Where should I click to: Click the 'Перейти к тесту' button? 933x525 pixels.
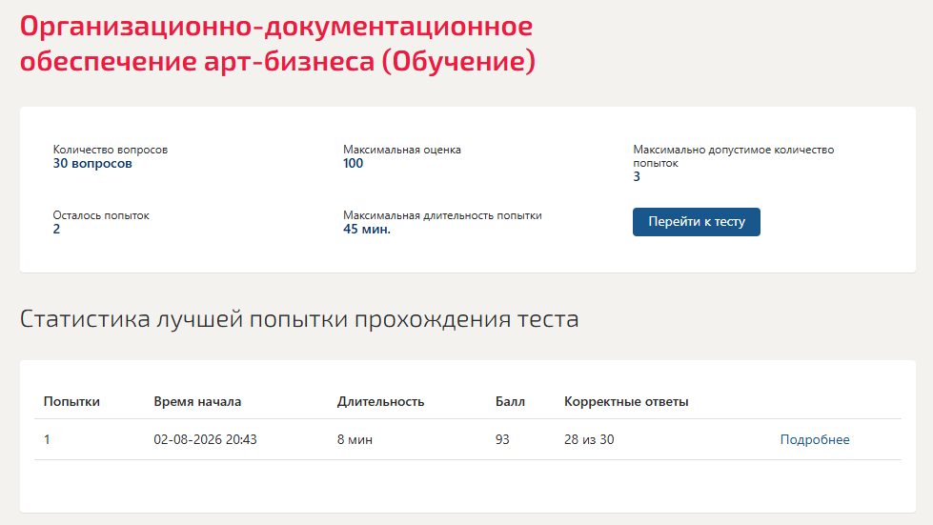[697, 222]
